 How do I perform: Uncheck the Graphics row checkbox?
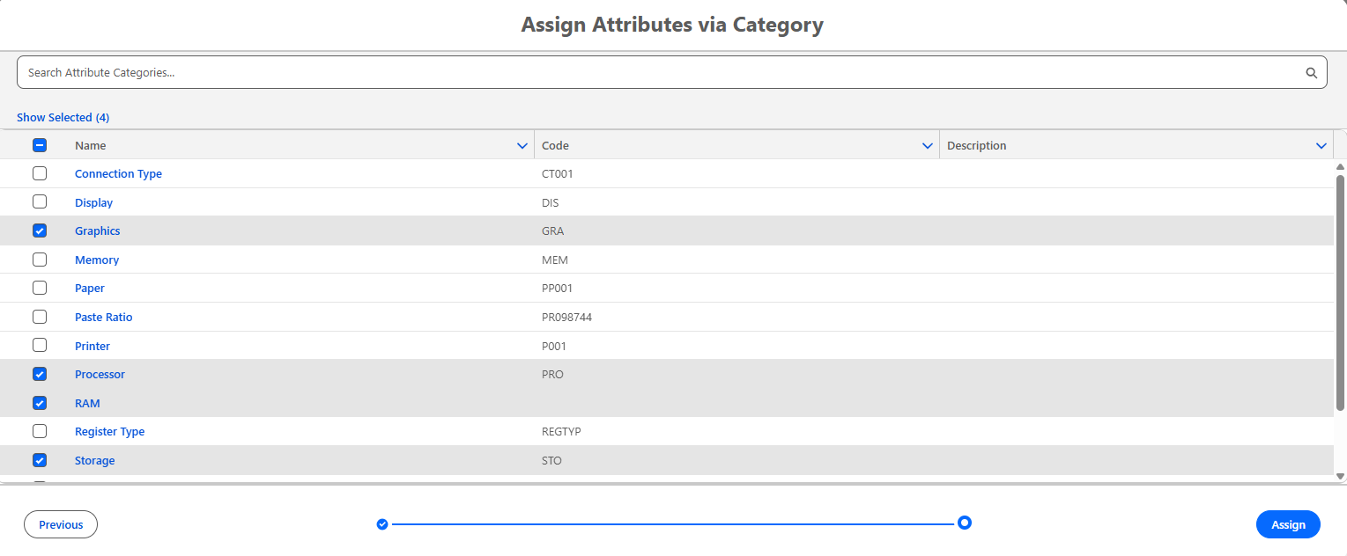[x=40, y=231]
